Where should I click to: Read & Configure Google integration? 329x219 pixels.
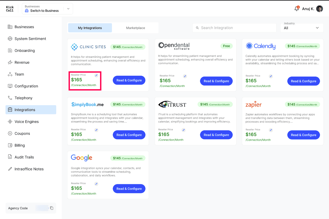point(129,189)
